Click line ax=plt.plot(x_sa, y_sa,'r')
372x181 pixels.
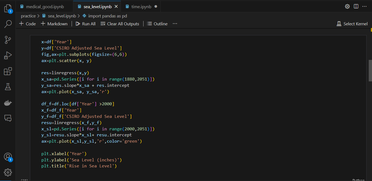click(75, 91)
